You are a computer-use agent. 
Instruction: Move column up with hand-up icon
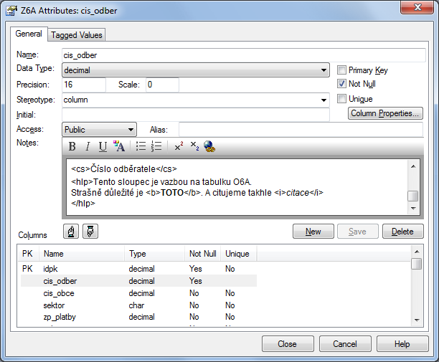tap(72, 232)
